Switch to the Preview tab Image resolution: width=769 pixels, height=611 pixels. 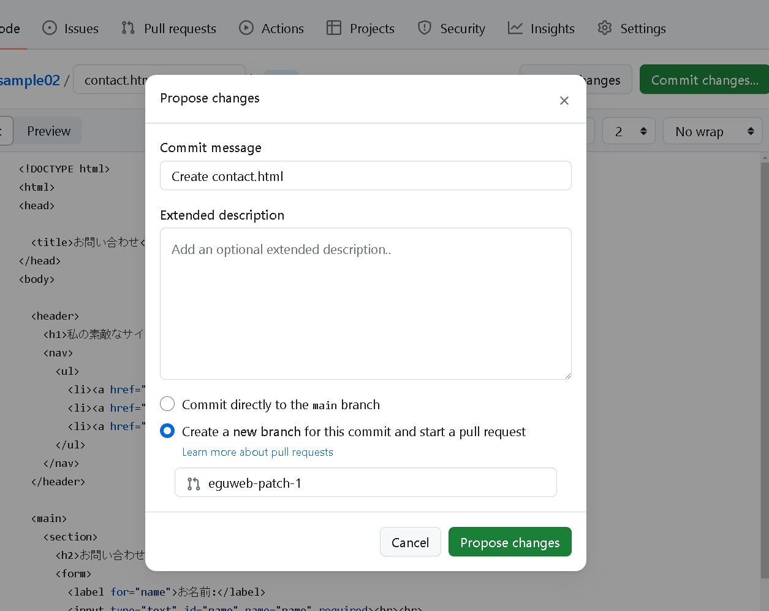48,131
